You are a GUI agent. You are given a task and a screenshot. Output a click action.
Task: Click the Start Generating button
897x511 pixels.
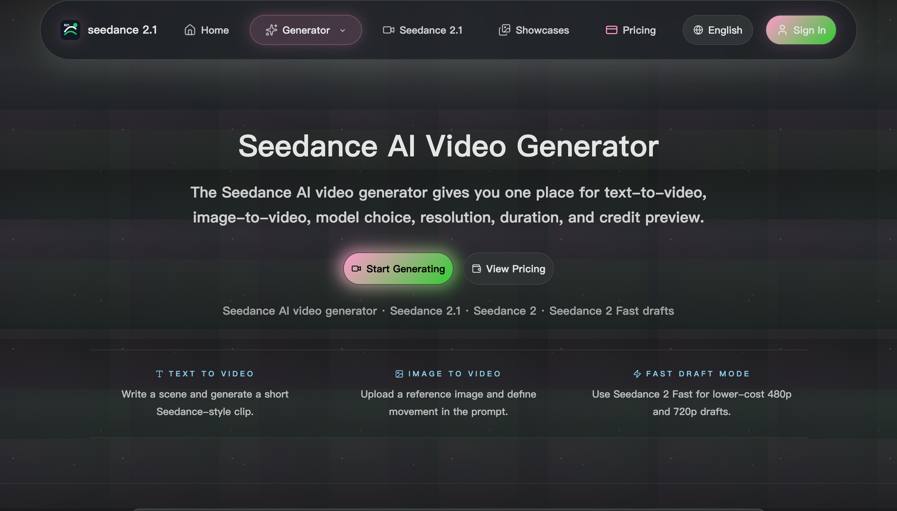(x=398, y=269)
